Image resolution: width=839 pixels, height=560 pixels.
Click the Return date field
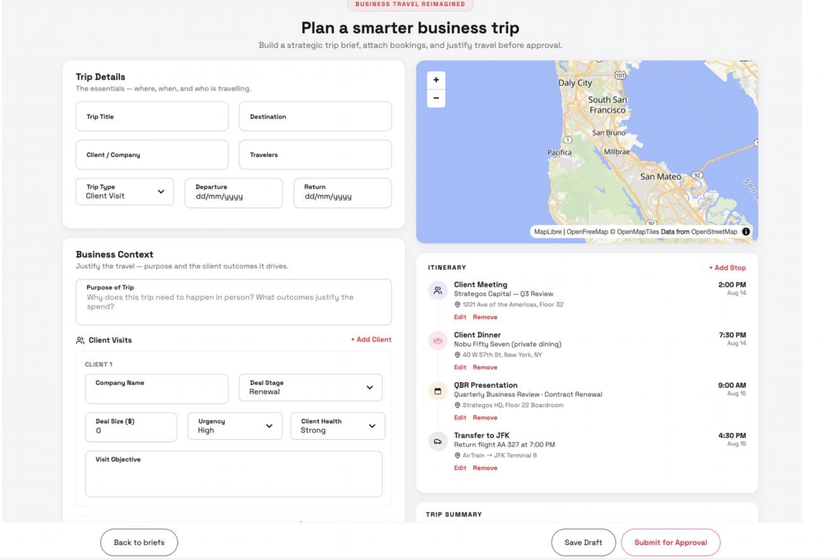pos(343,193)
